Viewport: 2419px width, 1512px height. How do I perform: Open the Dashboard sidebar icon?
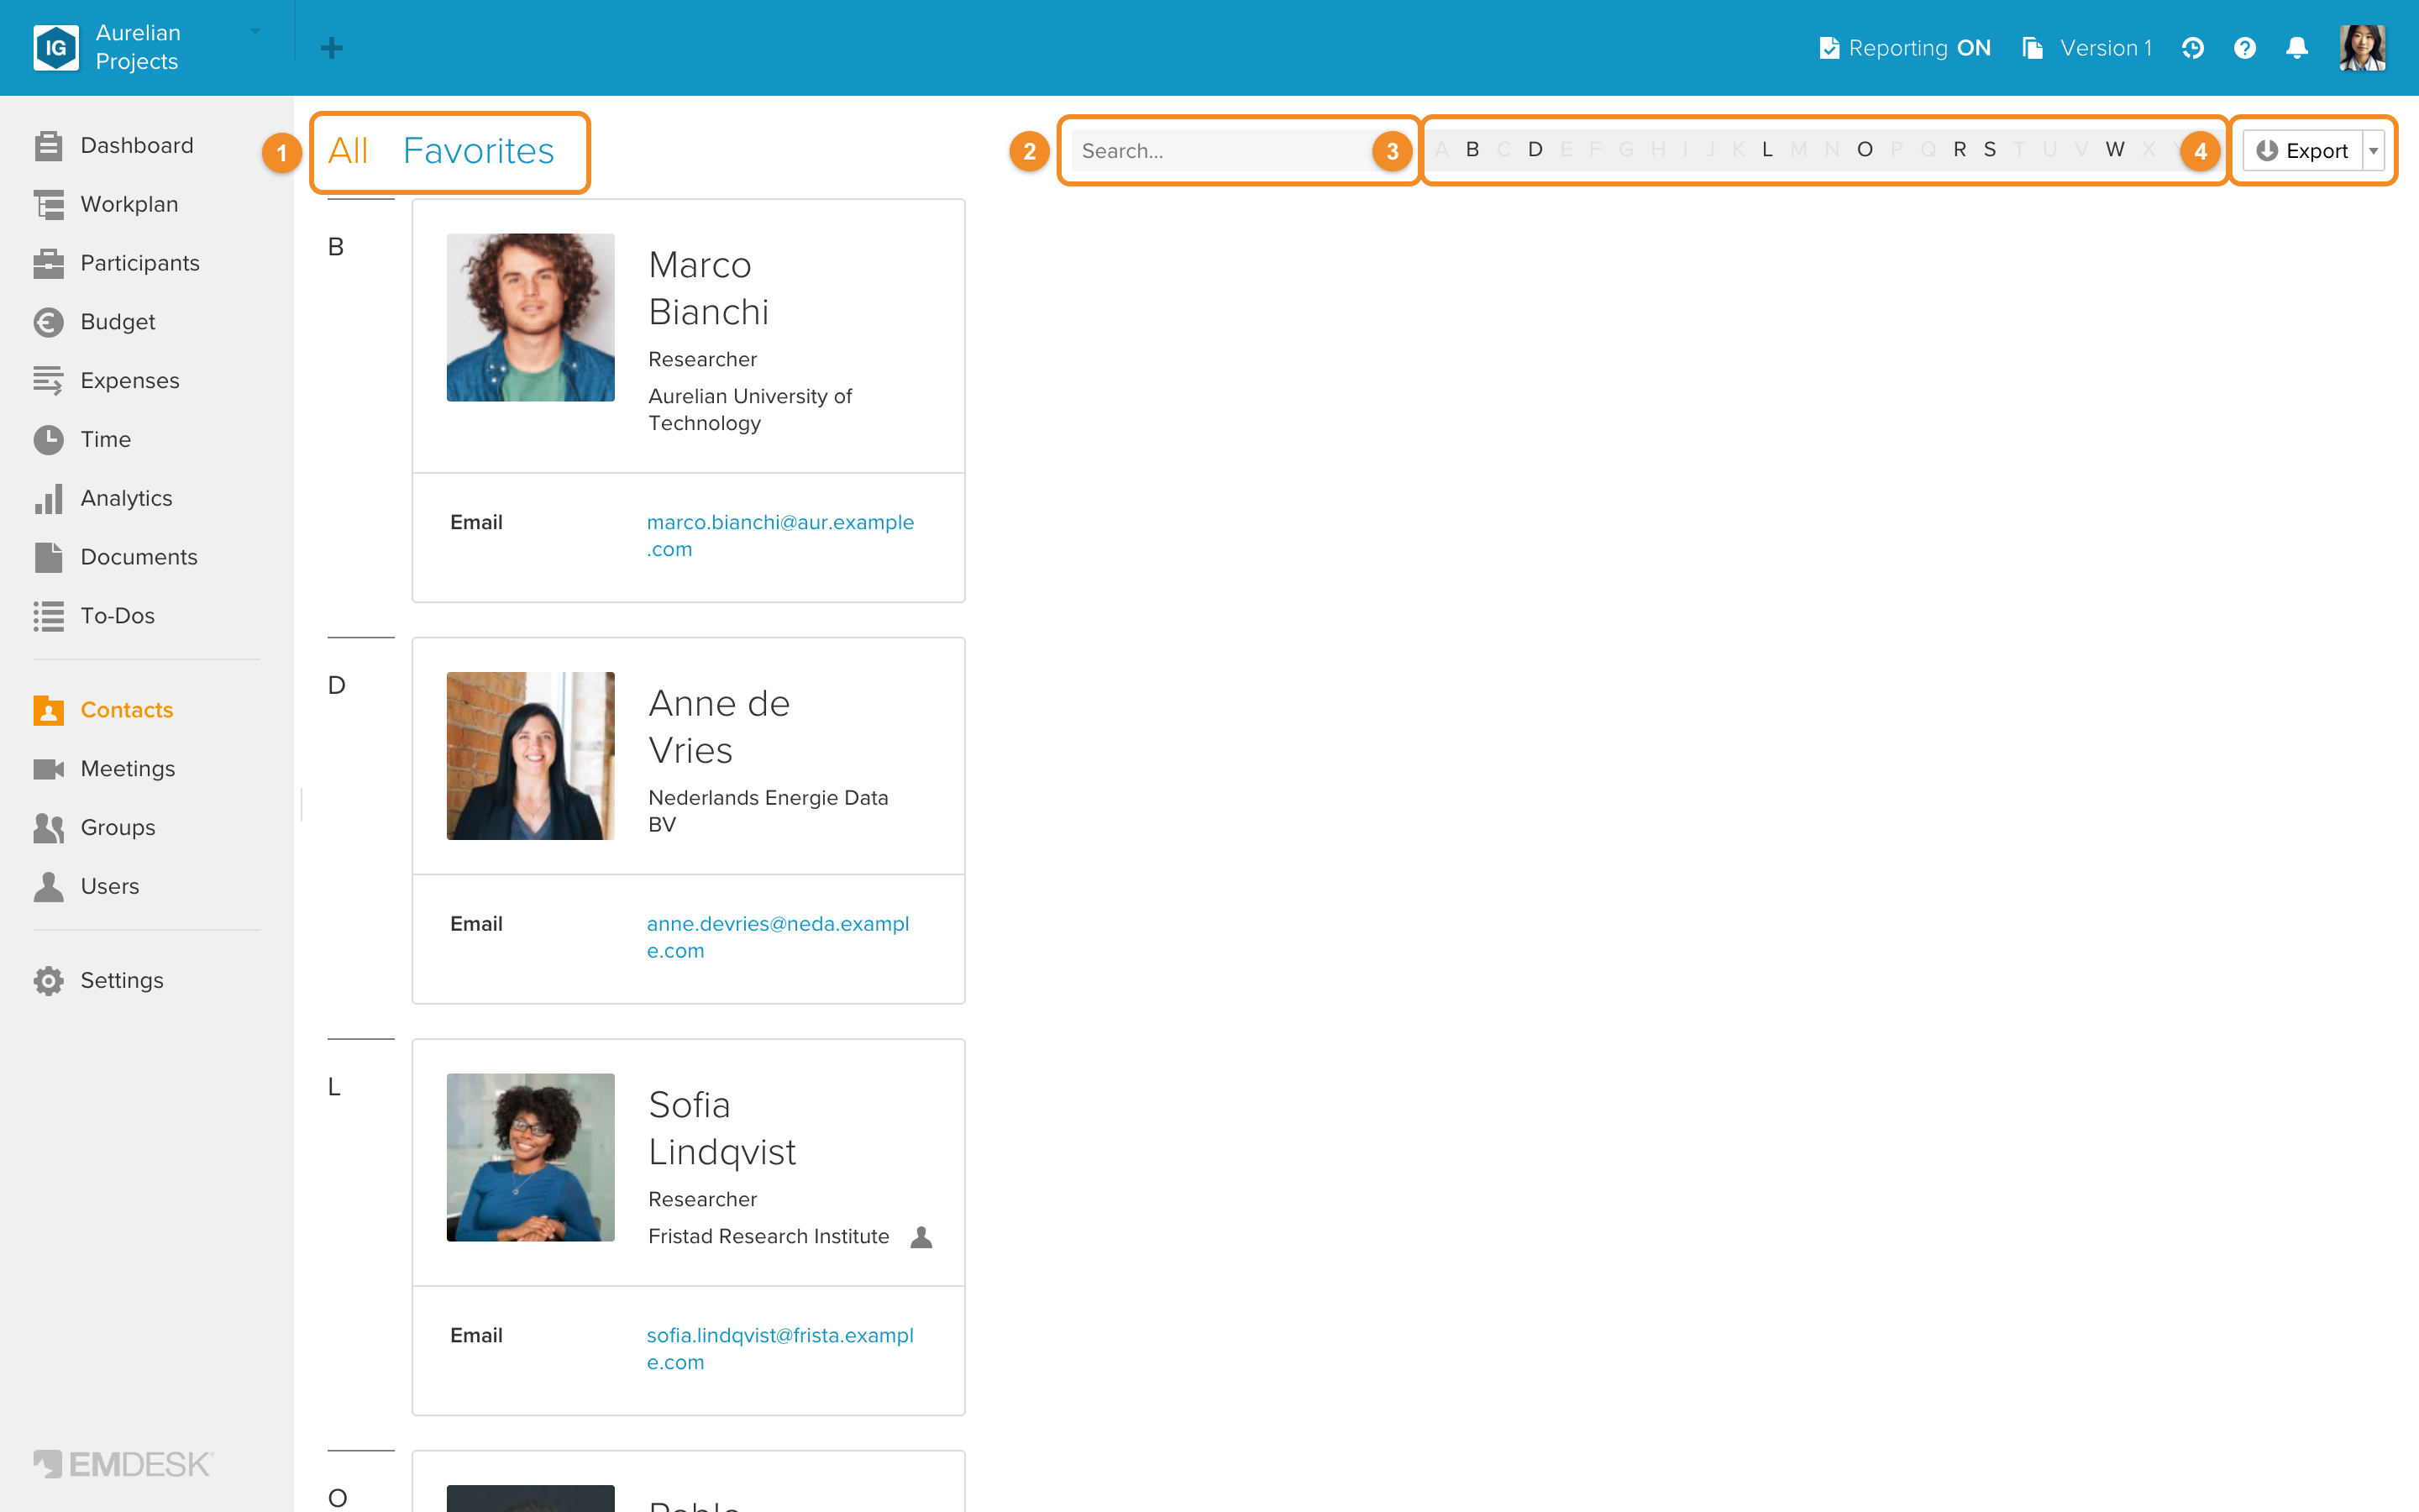coord(48,146)
